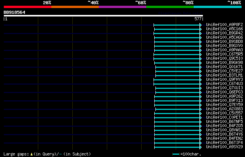Image resolution: width=245 pixels, height=157 pixels.
Task: Select the UniRef100_C6T4U3 label
Action: click(224, 84)
